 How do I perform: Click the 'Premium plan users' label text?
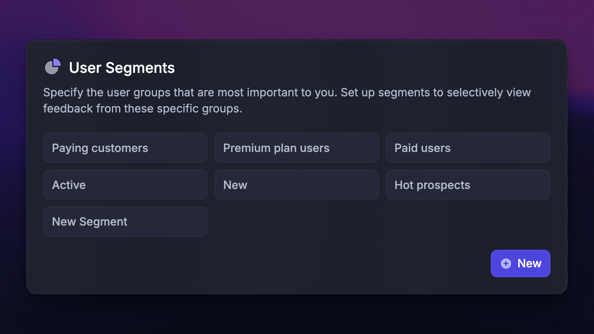(276, 148)
